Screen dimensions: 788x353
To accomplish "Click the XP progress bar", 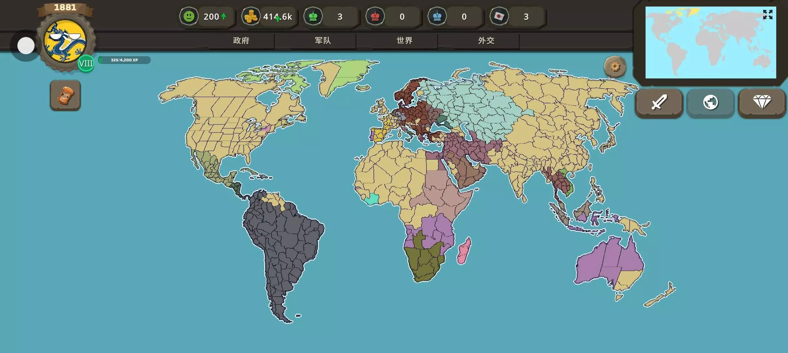I will (x=124, y=60).
